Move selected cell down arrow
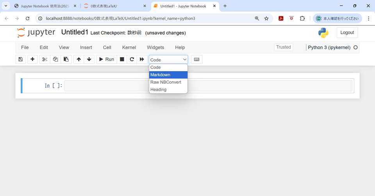375x196 pixels. pos(89,59)
